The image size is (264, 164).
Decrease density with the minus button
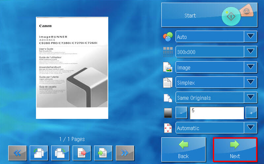[x=181, y=113]
